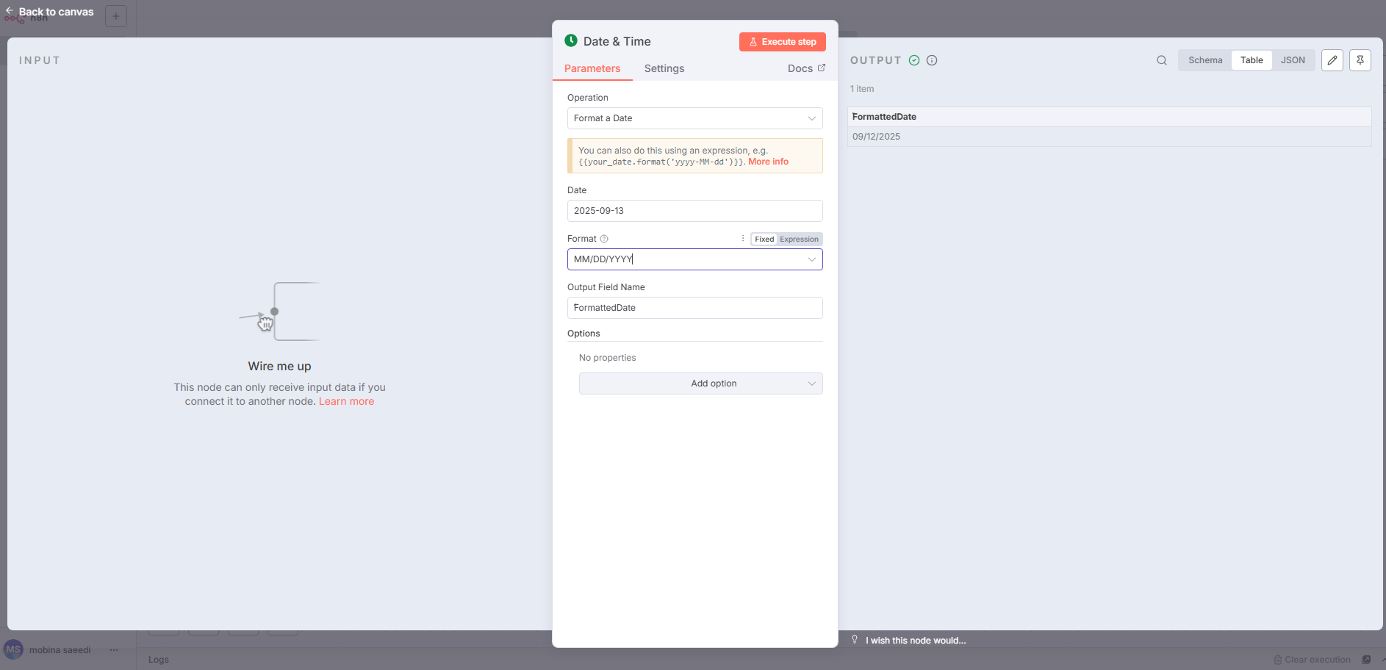Switch to the Settings tab
Screen dimensions: 1386x670
click(664, 68)
